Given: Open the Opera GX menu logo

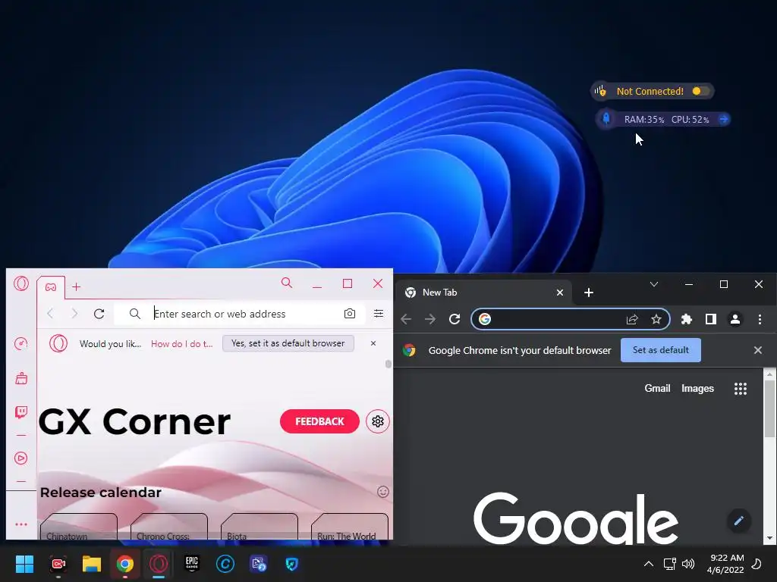Looking at the screenshot, I should tap(21, 283).
